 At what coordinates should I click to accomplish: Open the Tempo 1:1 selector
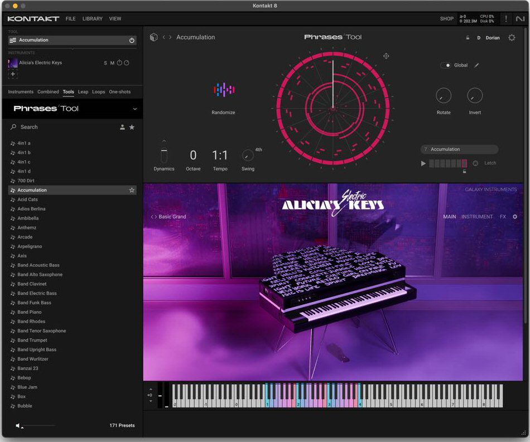pyautogui.click(x=220, y=156)
